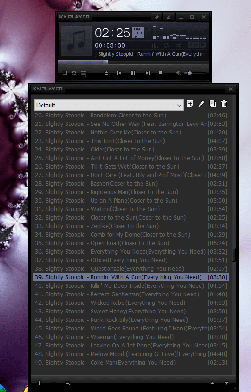The image size is (251, 392).
Task: Click the volume slider
Action: click(x=196, y=73)
